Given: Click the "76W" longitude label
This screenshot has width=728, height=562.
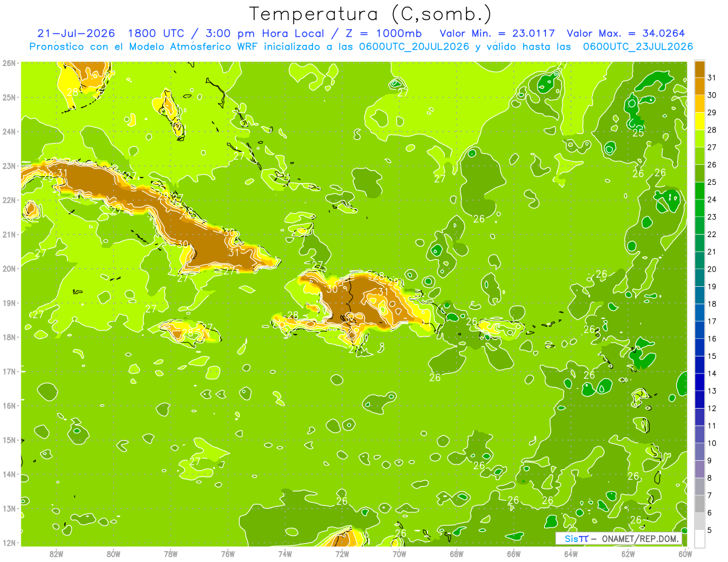Looking at the screenshot, I should tap(227, 553).
